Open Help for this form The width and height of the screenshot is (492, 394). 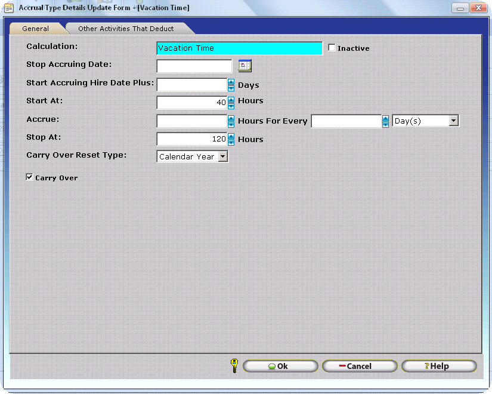[439, 366]
